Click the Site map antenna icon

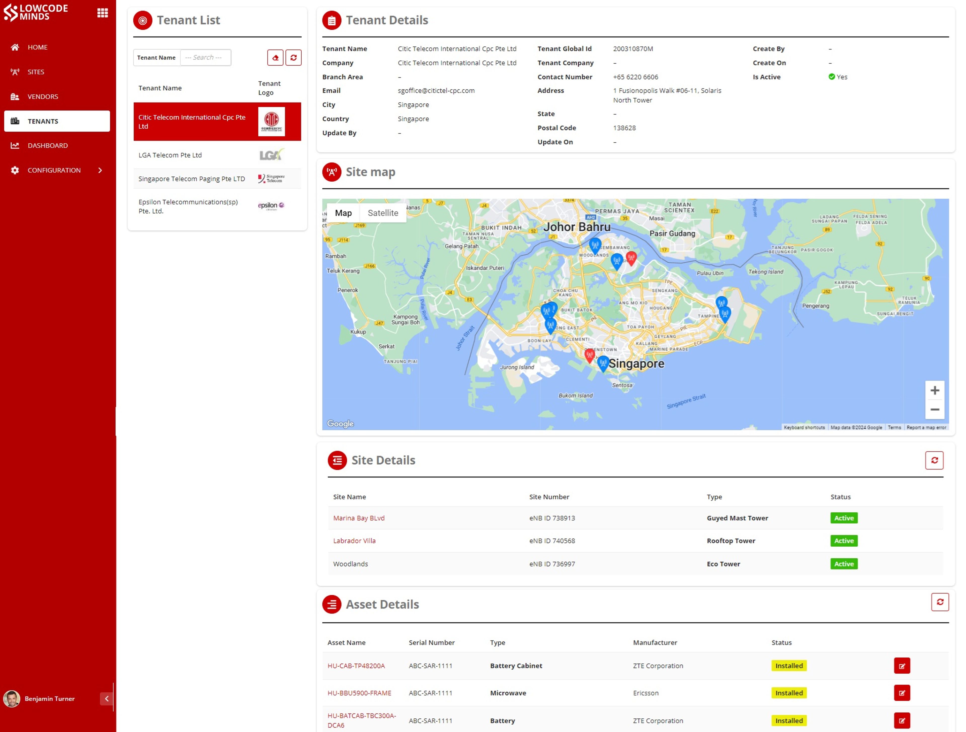[332, 172]
